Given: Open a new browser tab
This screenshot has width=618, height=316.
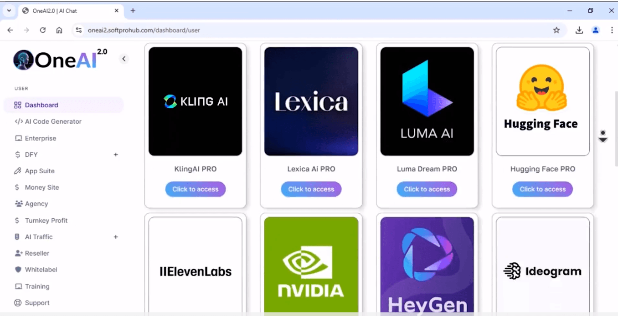Looking at the screenshot, I should 133,10.
